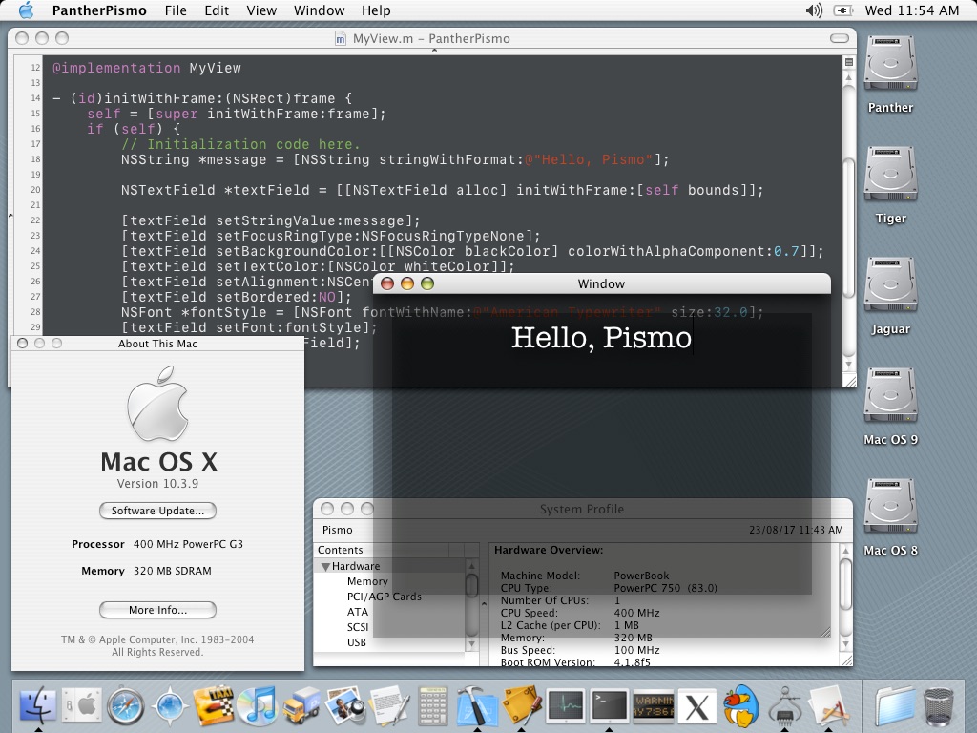977x733 pixels.
Task: Open Calculator from the Dock
Action: pos(432,705)
